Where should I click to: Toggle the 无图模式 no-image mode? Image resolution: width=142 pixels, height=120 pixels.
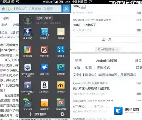point(103,68)
